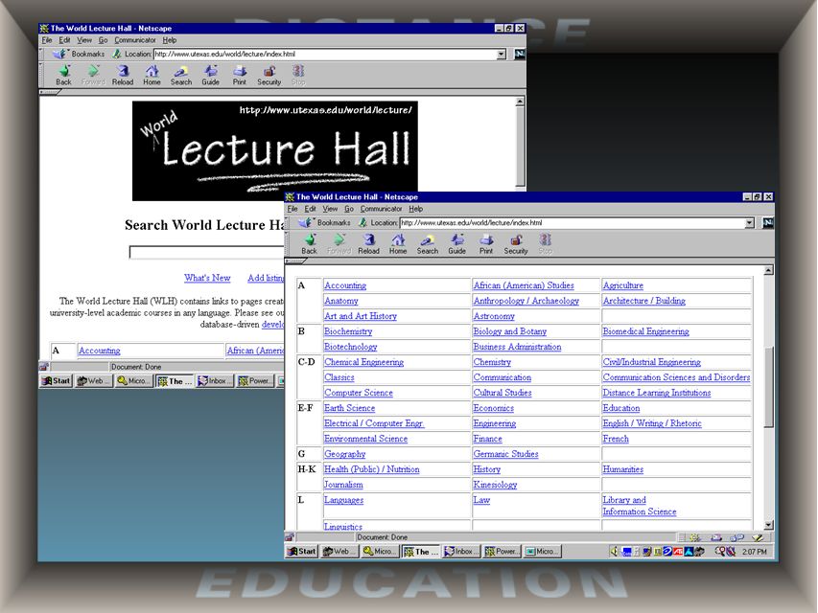
Task: Open Communicator menu in front Netscape window
Action: [382, 209]
